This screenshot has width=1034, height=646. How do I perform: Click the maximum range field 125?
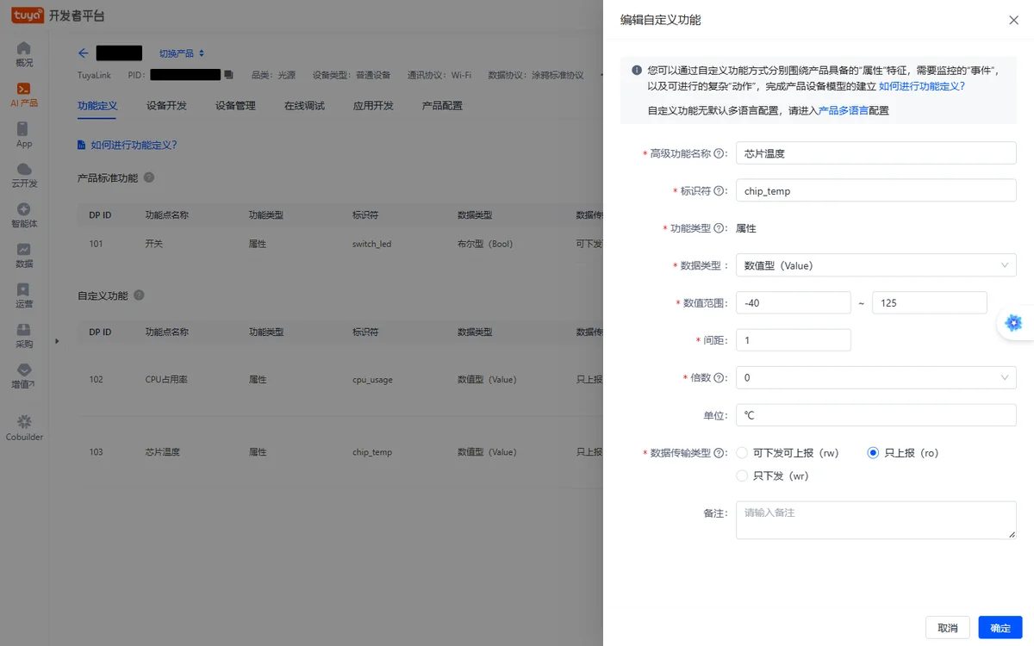(929, 302)
